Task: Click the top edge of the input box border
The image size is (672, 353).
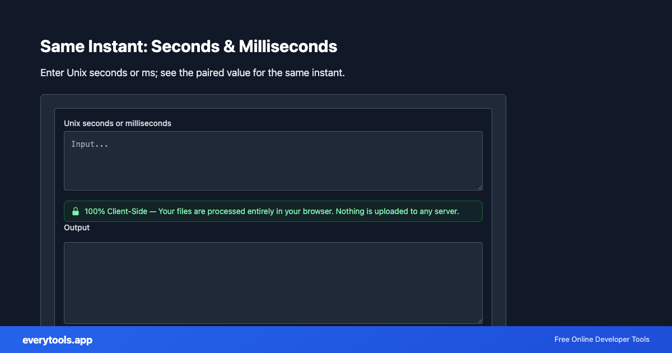Action: pyautogui.click(x=273, y=132)
